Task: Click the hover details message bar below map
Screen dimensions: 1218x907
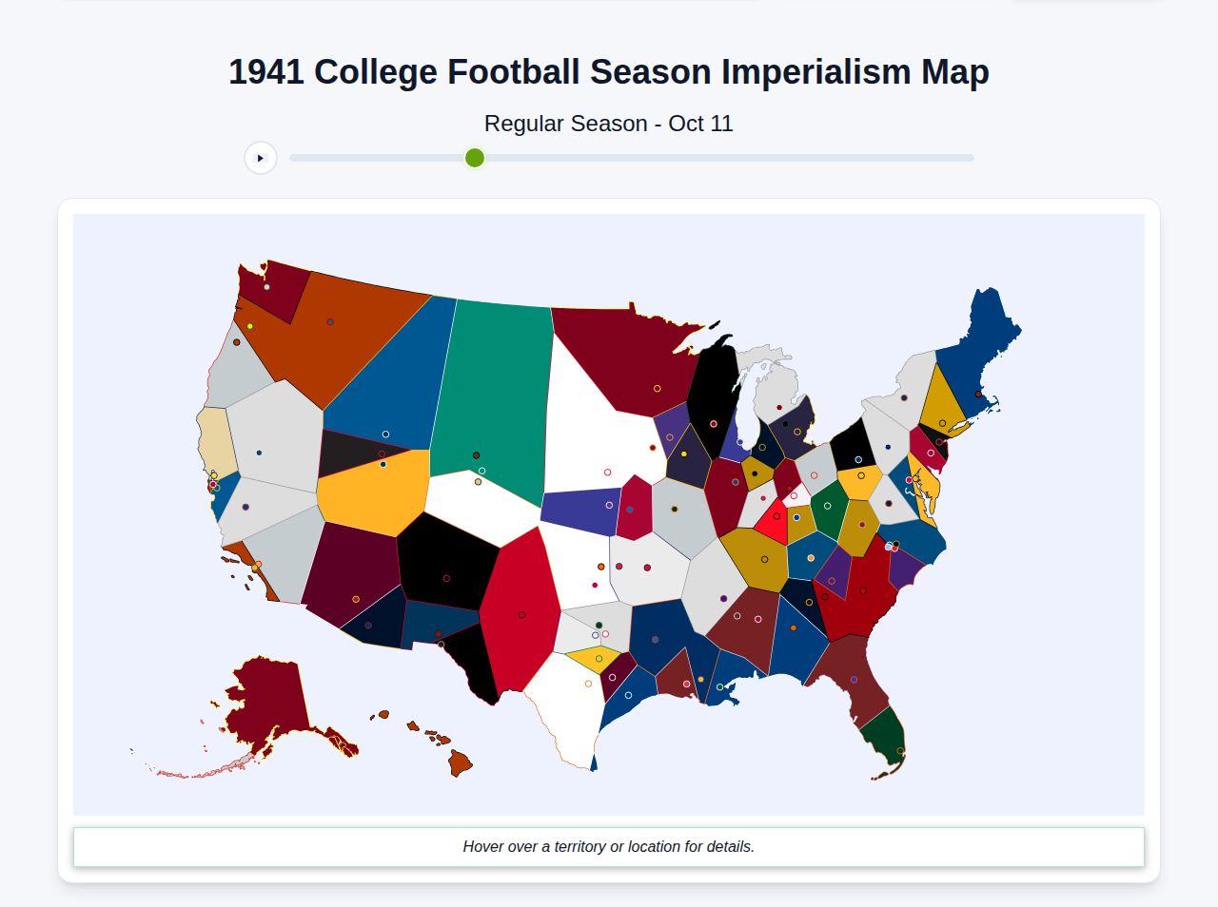Action: coord(609,846)
